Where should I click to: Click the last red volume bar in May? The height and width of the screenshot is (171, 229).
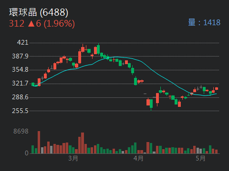tap(216, 152)
